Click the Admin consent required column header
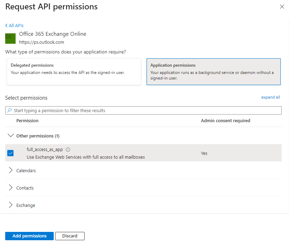Image resolution: width=289 pixels, height=243 pixels. click(x=225, y=120)
